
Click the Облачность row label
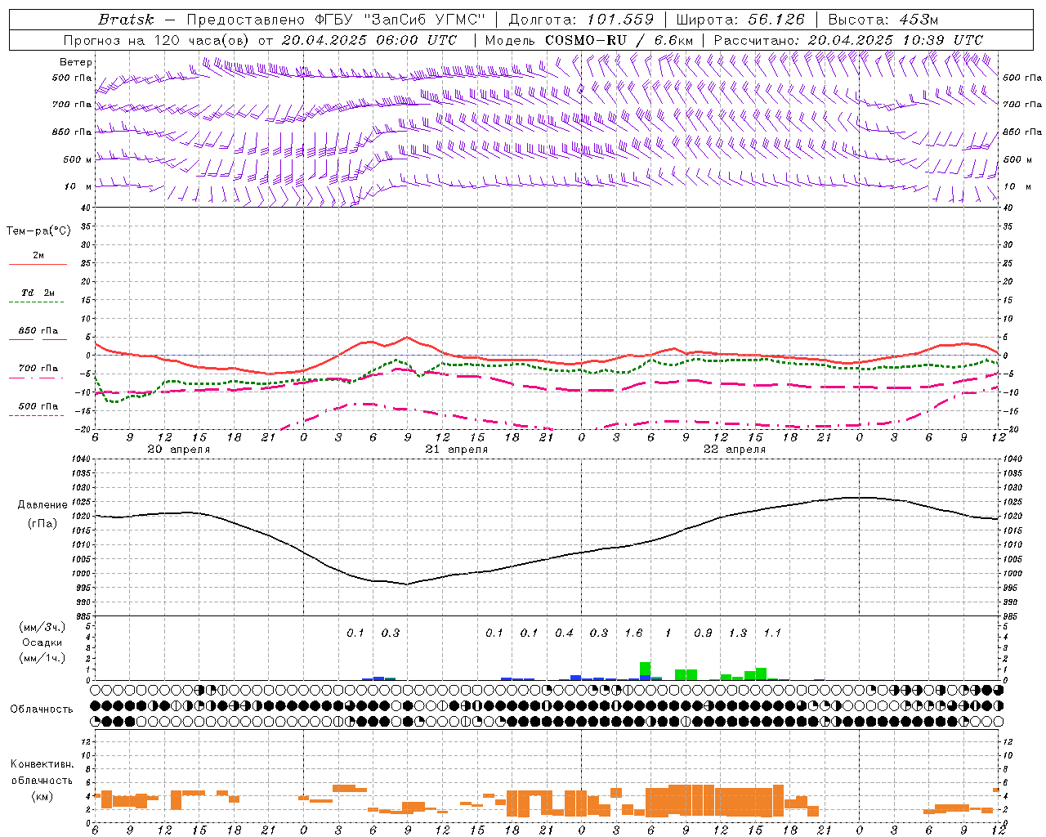[42, 709]
